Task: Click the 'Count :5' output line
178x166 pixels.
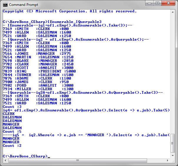Action: pos(12,132)
